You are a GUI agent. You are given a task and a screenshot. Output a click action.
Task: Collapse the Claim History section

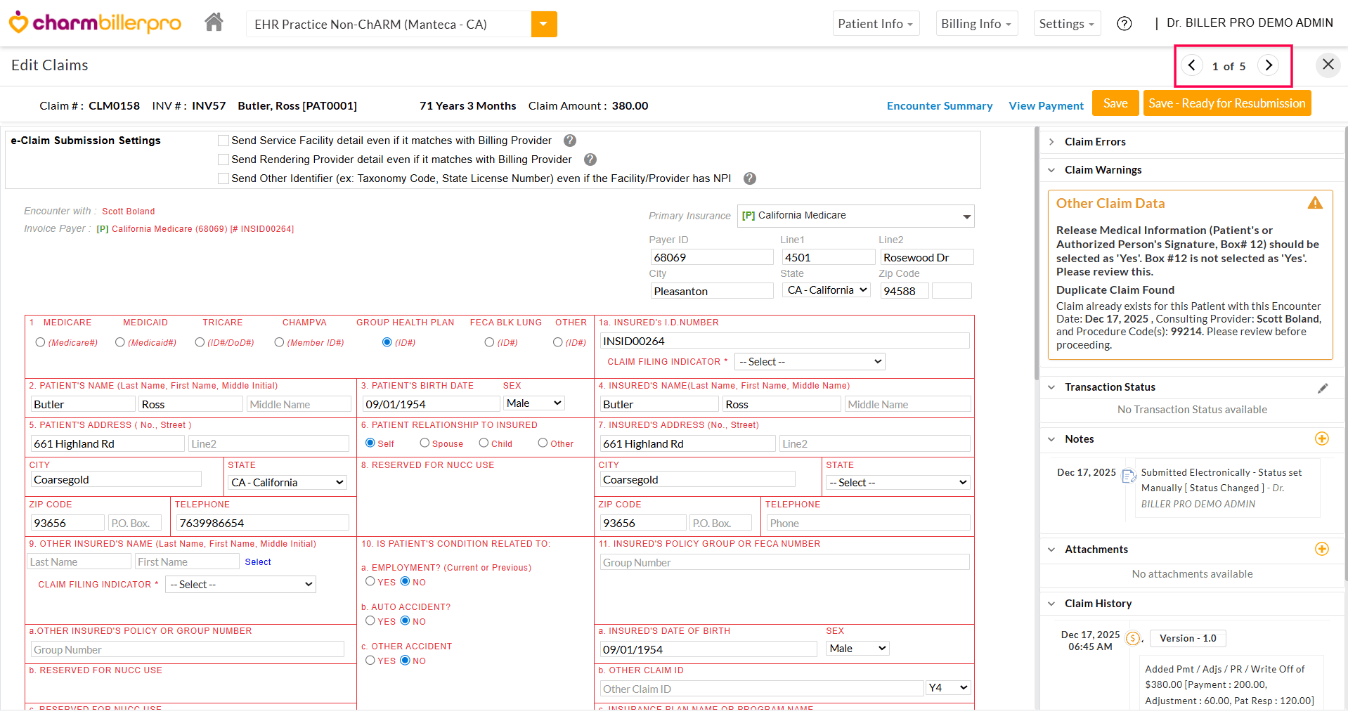click(x=1051, y=604)
